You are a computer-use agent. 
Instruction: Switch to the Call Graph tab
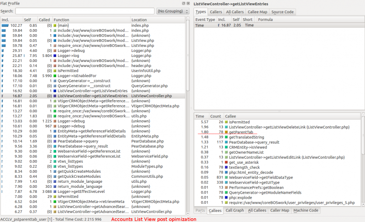[x=235, y=210]
